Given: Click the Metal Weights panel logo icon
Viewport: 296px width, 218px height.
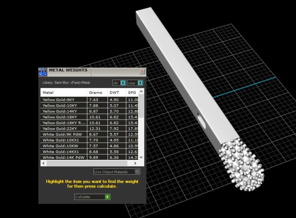Looking at the screenshot, I should click(42, 72).
